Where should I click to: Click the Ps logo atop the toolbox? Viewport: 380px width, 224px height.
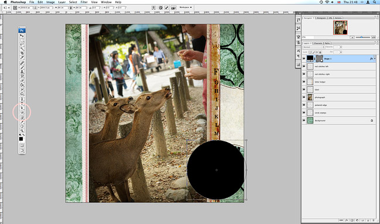22,30
